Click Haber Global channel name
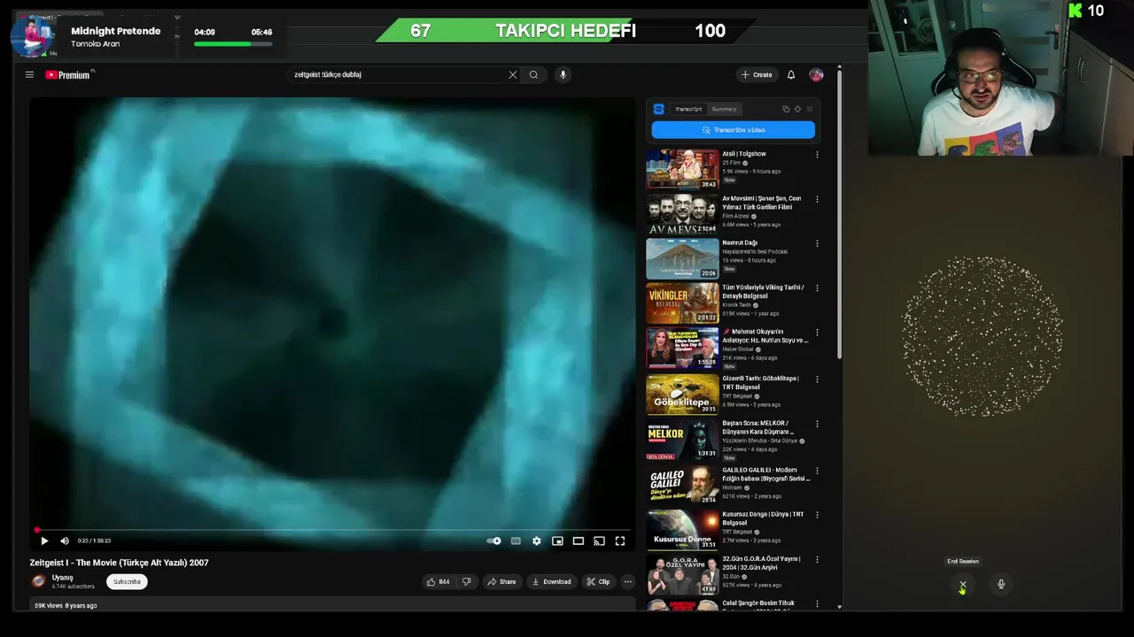Viewport: 1134px width, 637px height. [737, 349]
